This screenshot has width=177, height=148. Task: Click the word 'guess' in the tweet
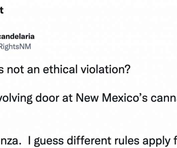click(49, 142)
